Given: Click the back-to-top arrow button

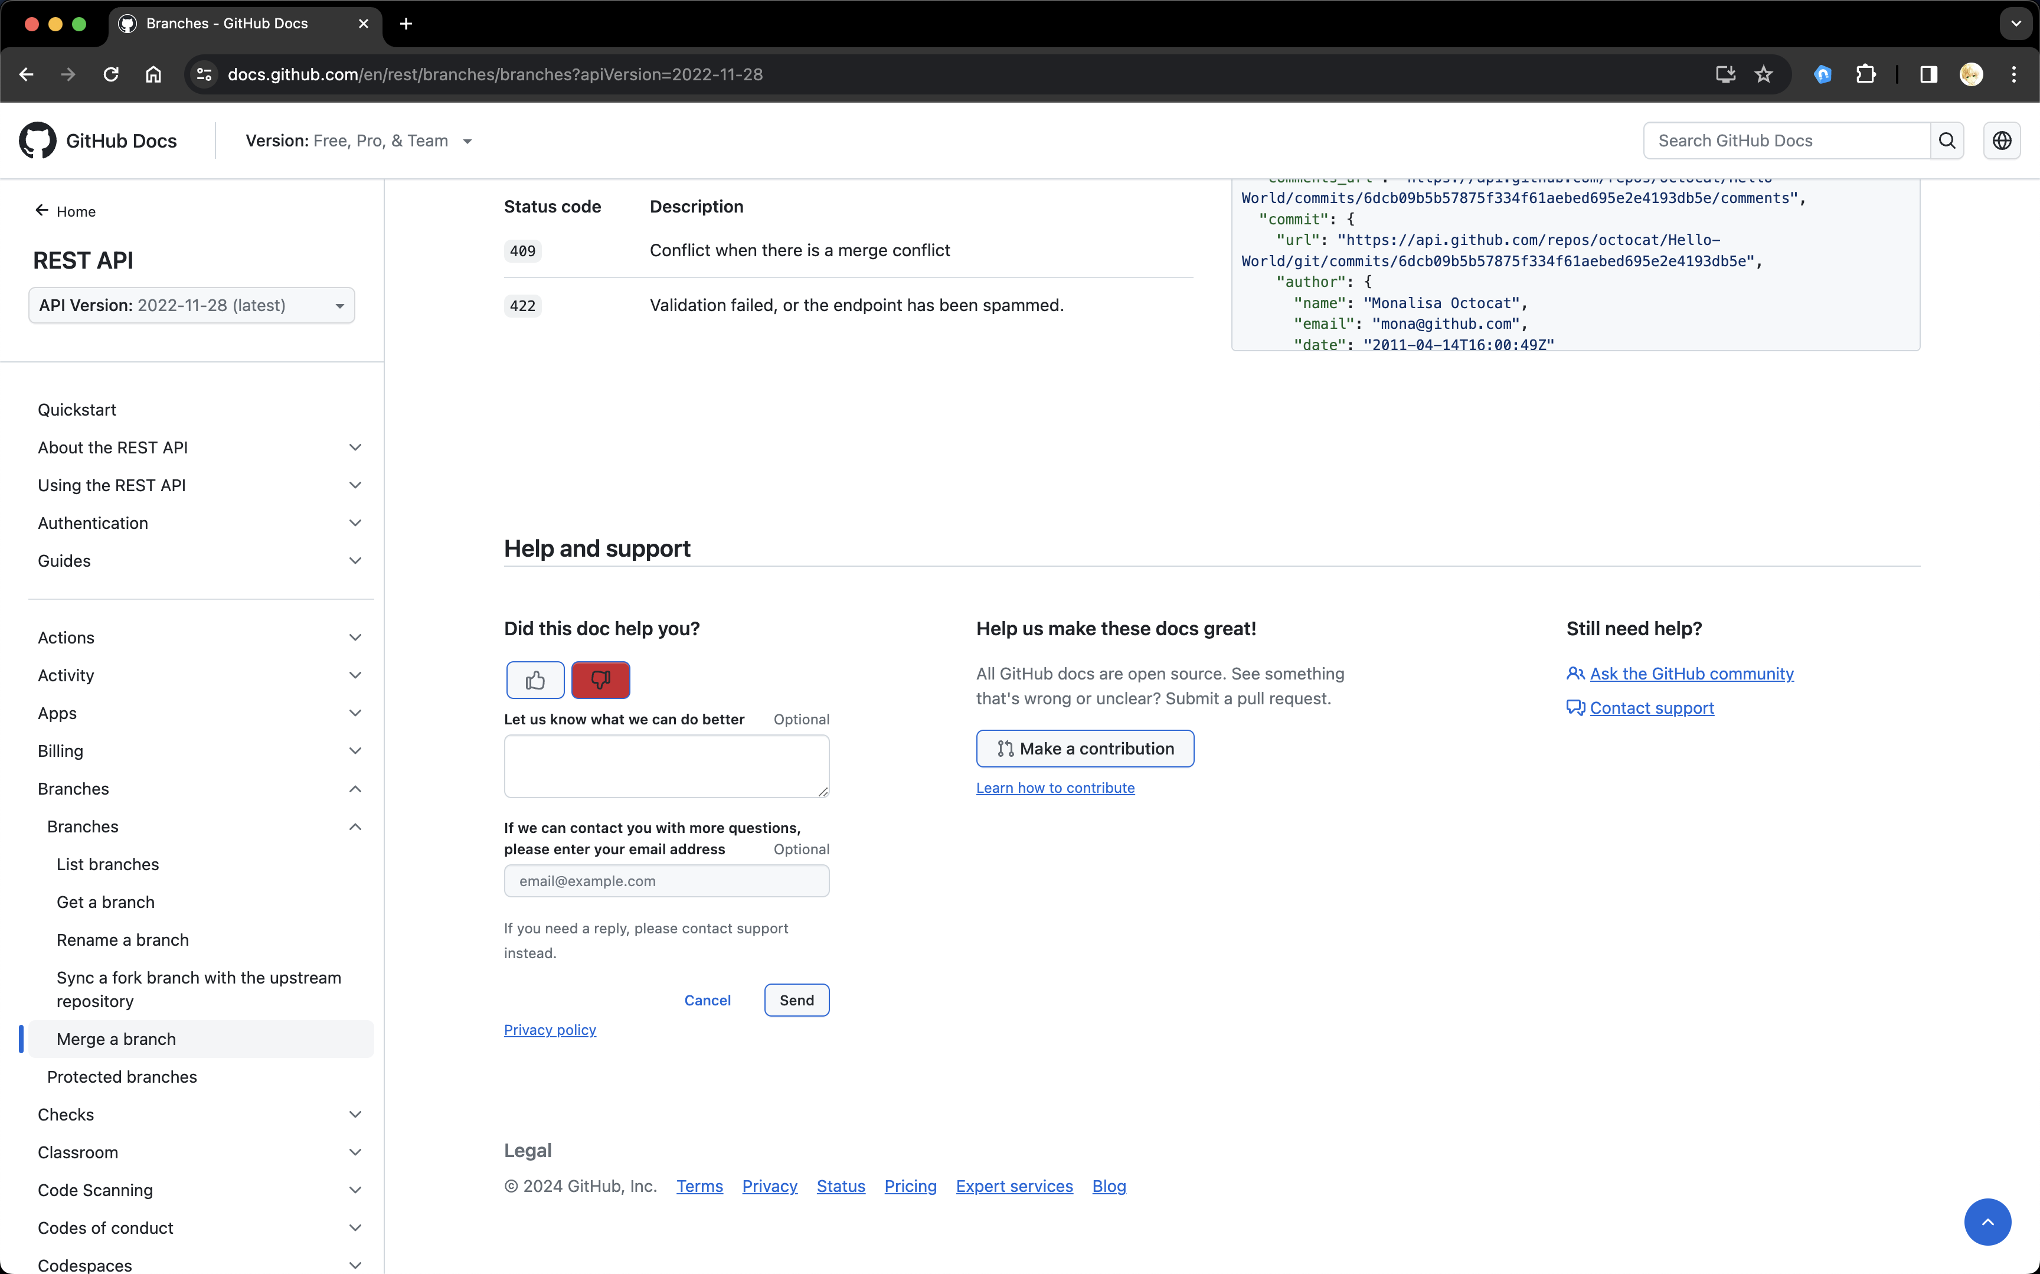Looking at the screenshot, I should click(1988, 1222).
